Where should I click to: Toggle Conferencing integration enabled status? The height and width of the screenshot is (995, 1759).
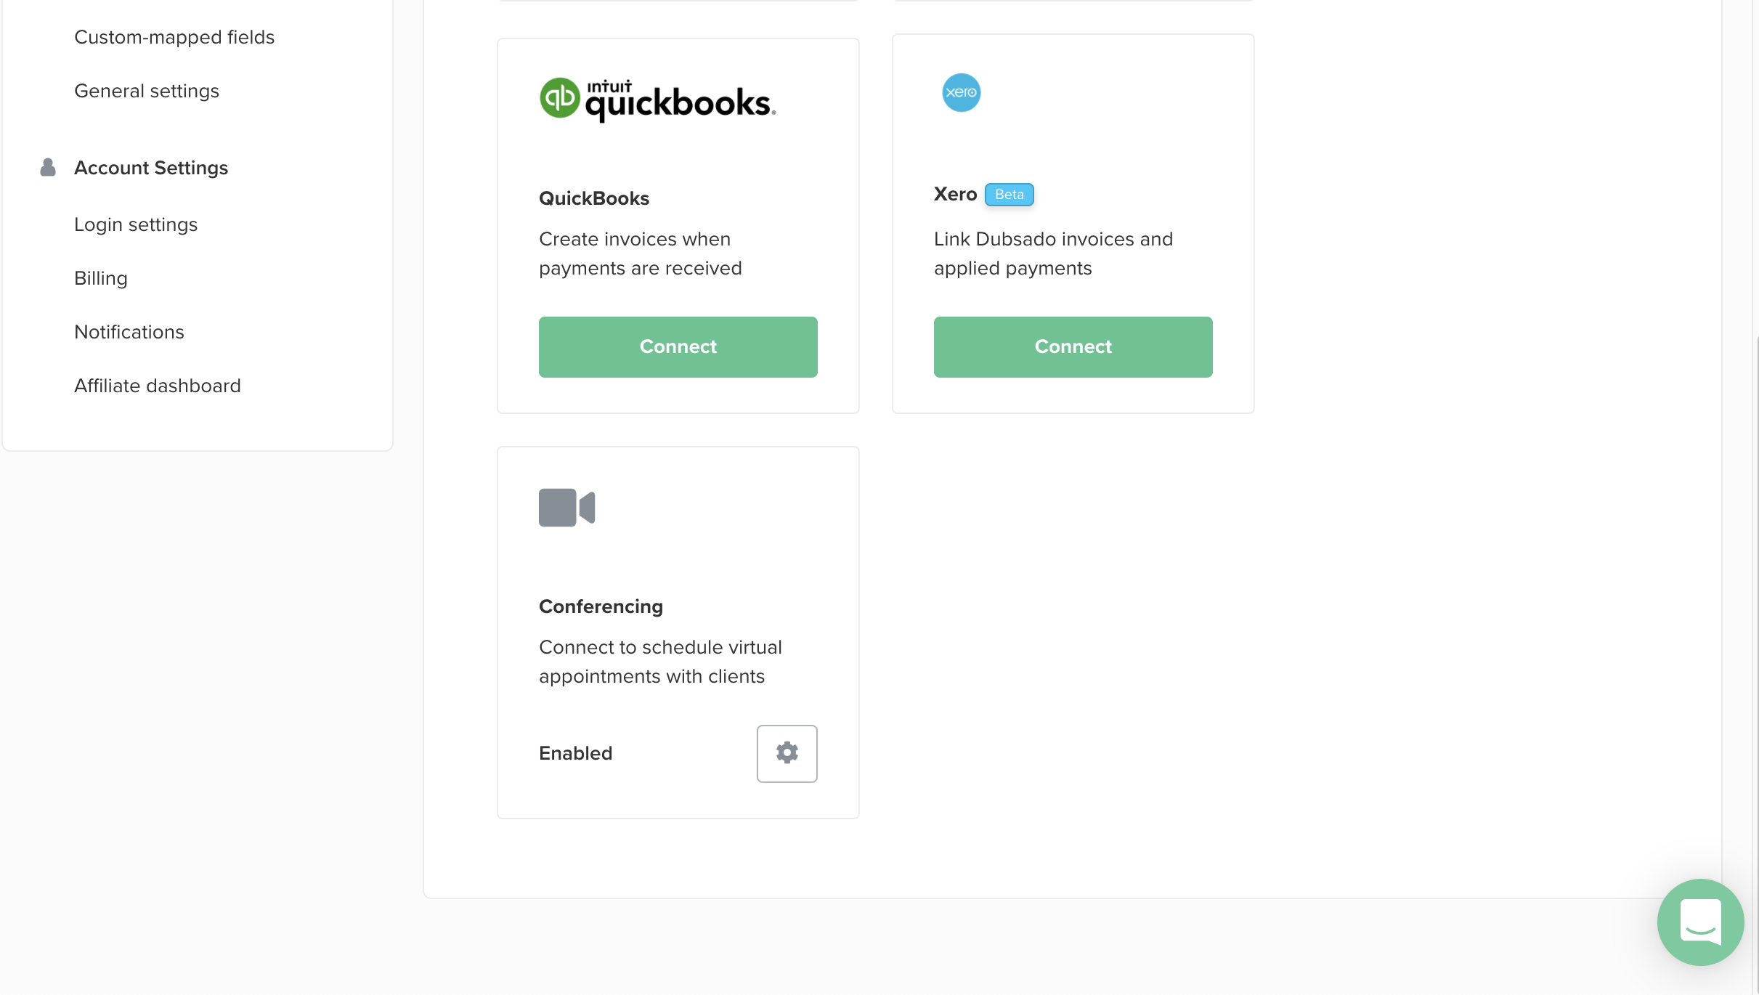tap(575, 753)
